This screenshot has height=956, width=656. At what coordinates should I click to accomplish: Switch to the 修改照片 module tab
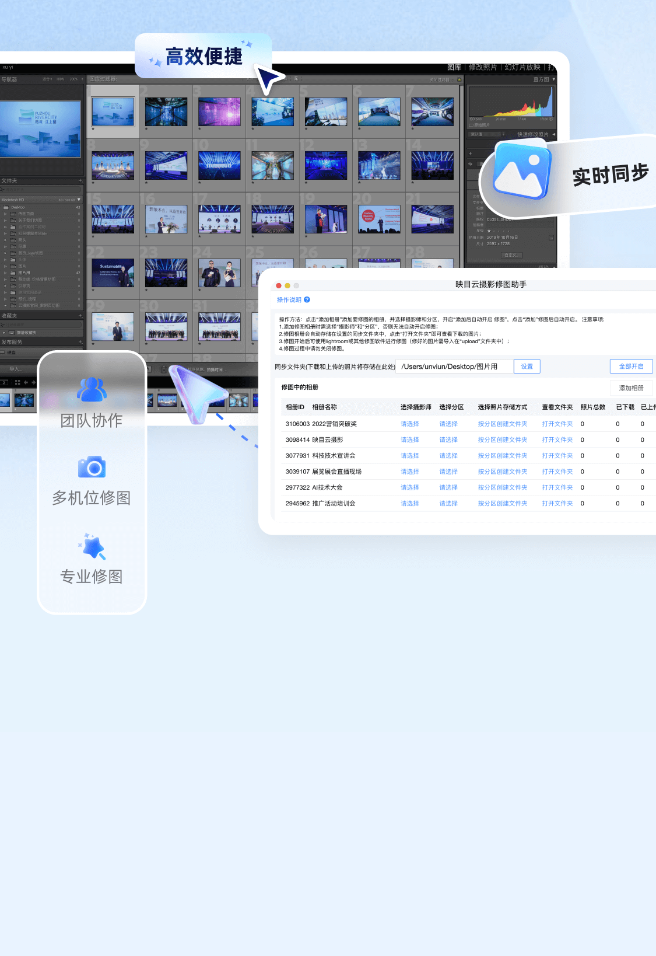pos(483,68)
